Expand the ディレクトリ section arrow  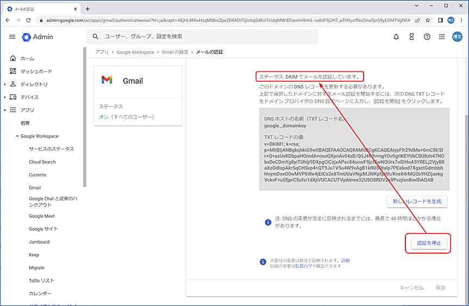[x=5, y=84]
